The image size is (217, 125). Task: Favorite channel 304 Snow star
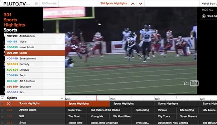coord(2,123)
